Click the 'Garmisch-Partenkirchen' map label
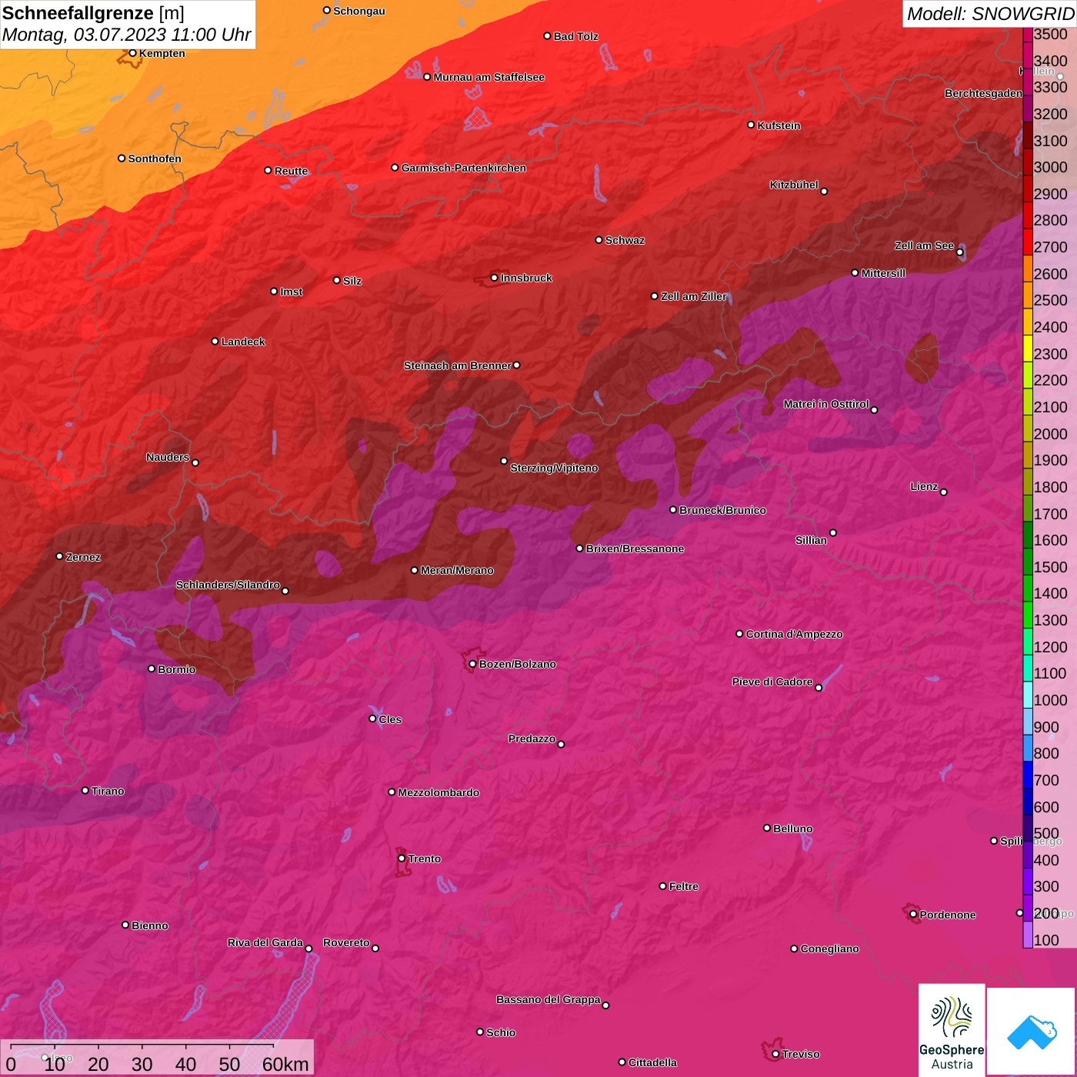The image size is (1077, 1077). point(464,168)
